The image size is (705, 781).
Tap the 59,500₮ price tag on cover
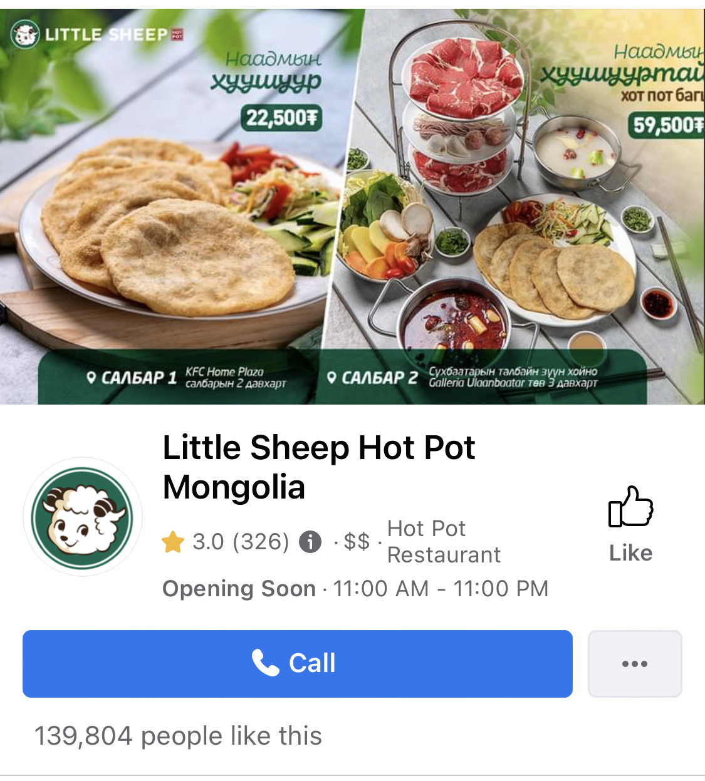tap(667, 125)
